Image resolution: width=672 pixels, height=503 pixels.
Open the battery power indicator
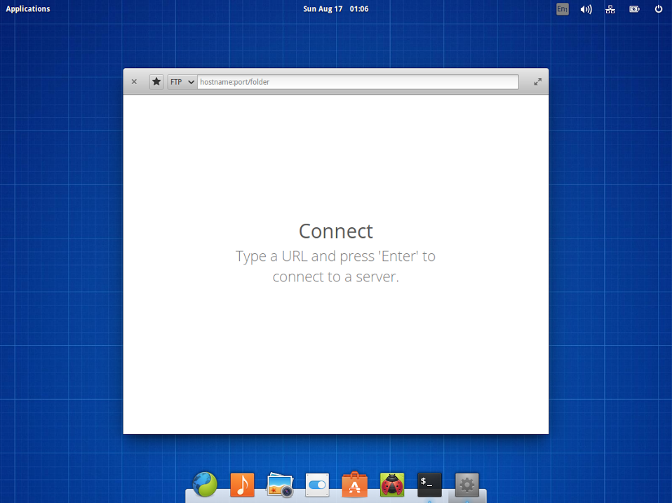[634, 9]
